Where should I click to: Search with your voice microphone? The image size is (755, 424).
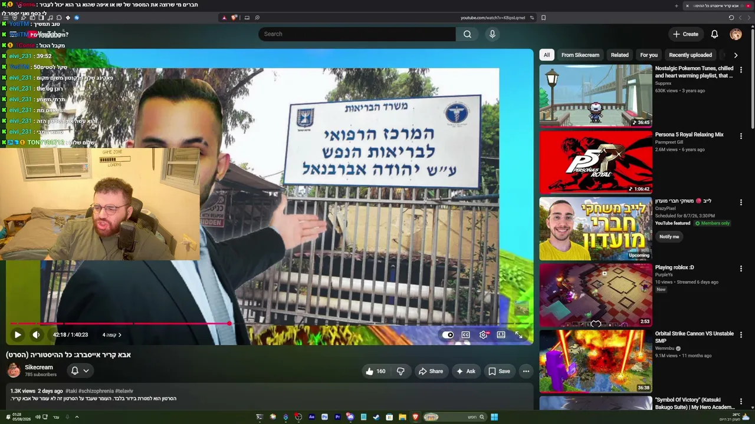(x=493, y=34)
